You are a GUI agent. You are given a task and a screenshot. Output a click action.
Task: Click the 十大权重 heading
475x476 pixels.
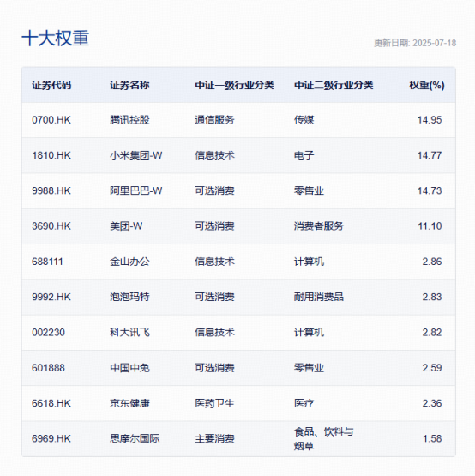[x=56, y=39]
